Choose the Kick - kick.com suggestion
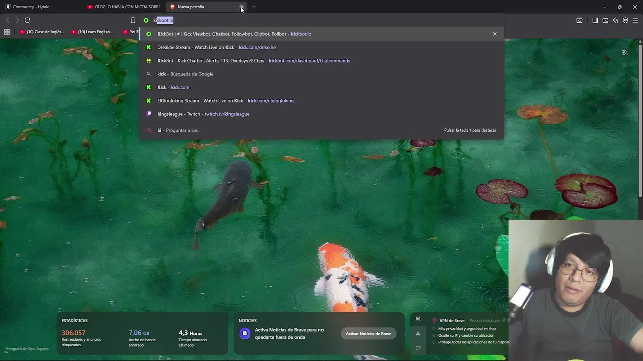 pos(321,87)
